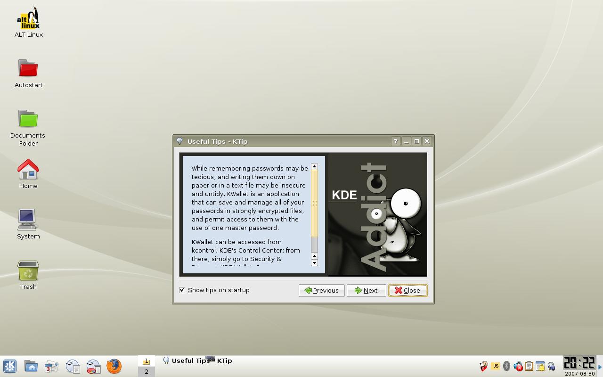Launch Firefox from the panel

coord(114,366)
